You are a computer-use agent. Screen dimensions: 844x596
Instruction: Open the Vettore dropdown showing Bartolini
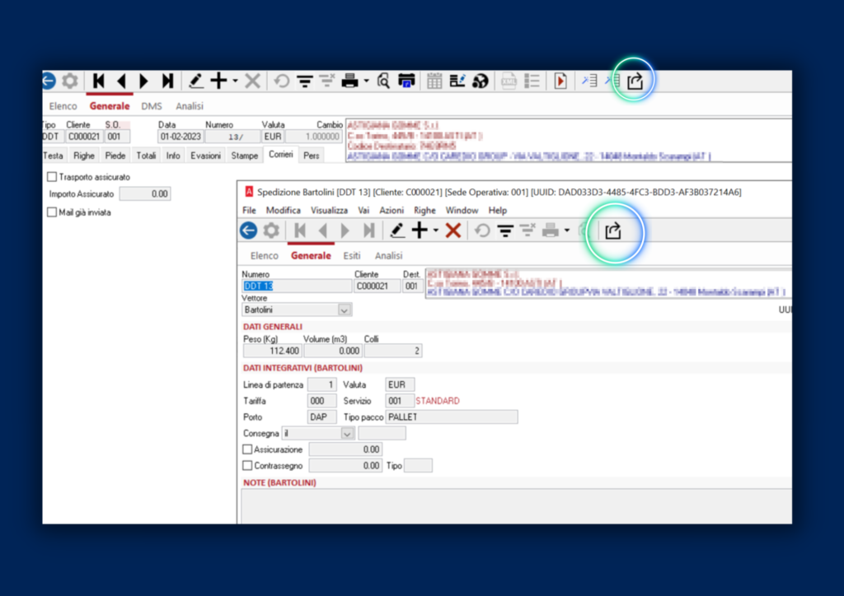coord(345,310)
